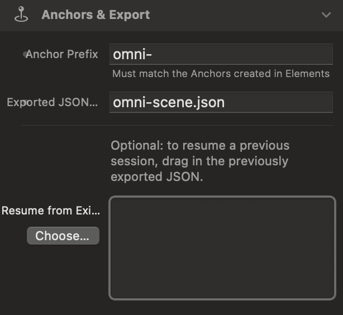
Task: Select the Anchors & Export section title
Action: tap(96, 15)
